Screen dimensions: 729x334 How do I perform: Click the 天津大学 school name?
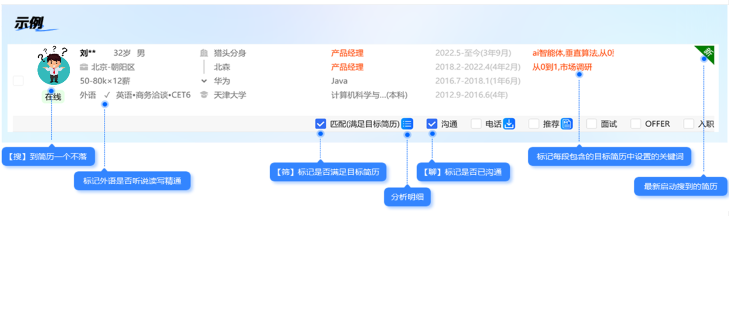(230, 95)
